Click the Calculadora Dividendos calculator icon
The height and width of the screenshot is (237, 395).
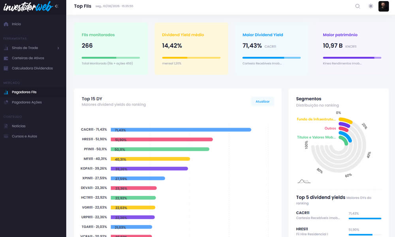pos(6,68)
